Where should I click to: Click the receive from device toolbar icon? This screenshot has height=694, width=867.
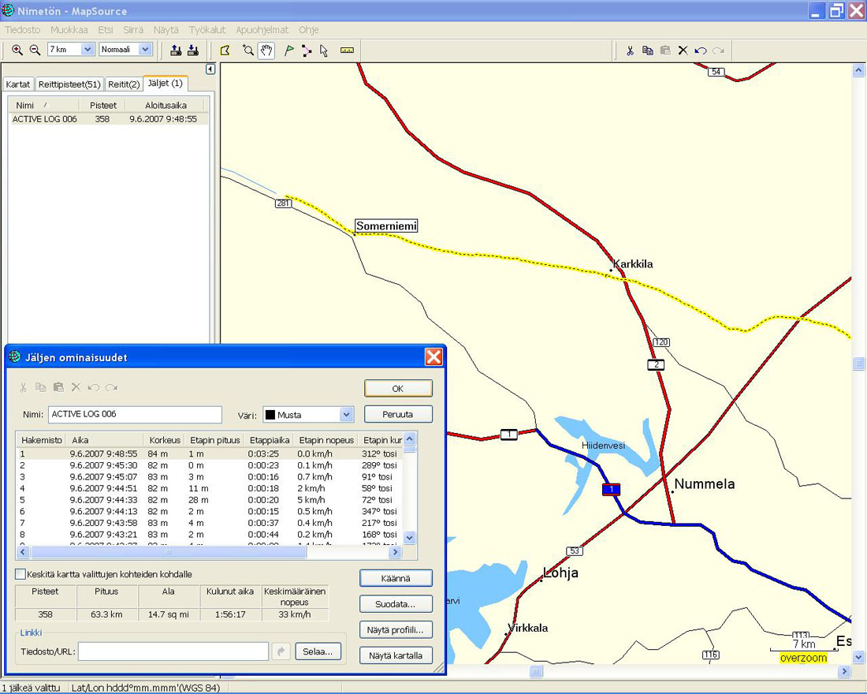tap(193, 50)
